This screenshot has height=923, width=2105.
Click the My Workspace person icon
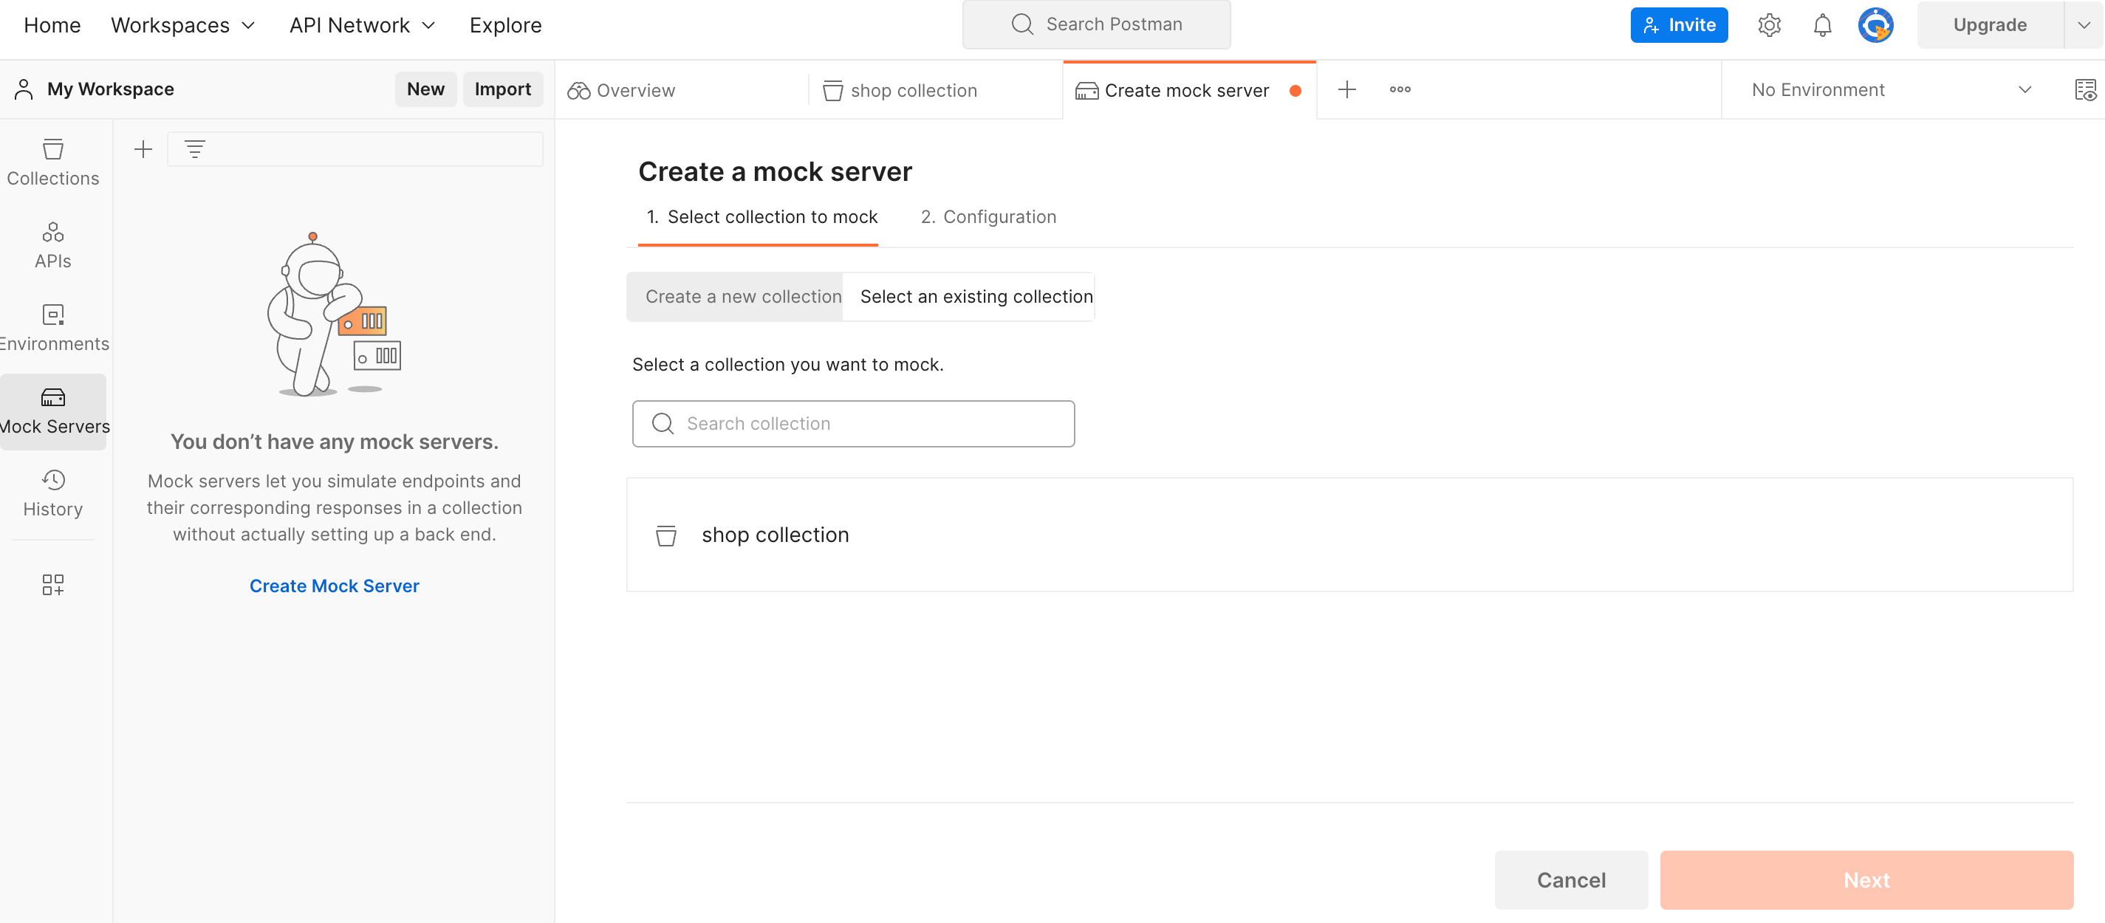(24, 88)
